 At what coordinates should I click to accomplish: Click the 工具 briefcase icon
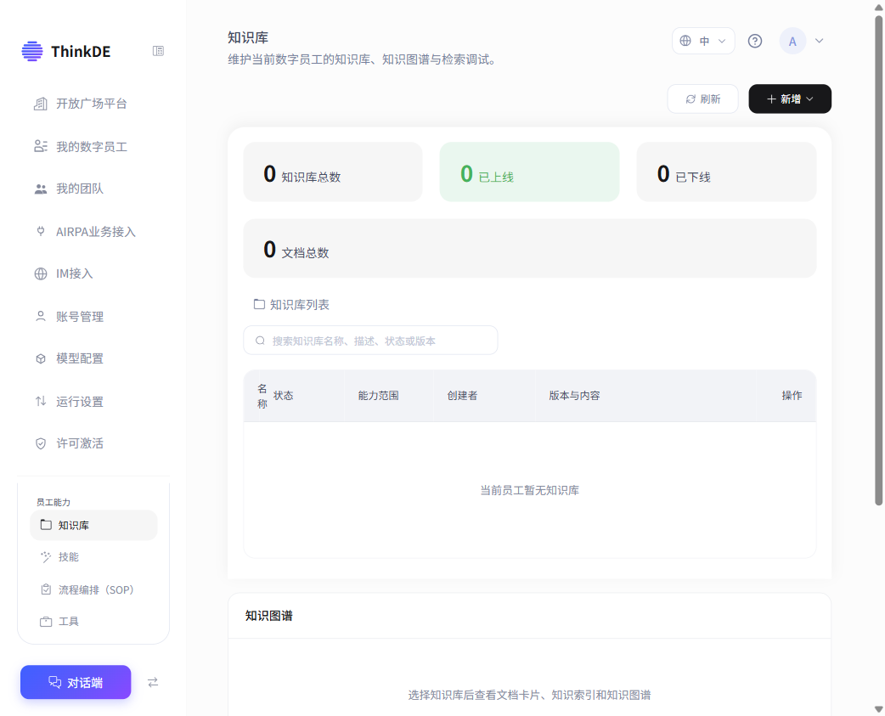pyautogui.click(x=46, y=621)
